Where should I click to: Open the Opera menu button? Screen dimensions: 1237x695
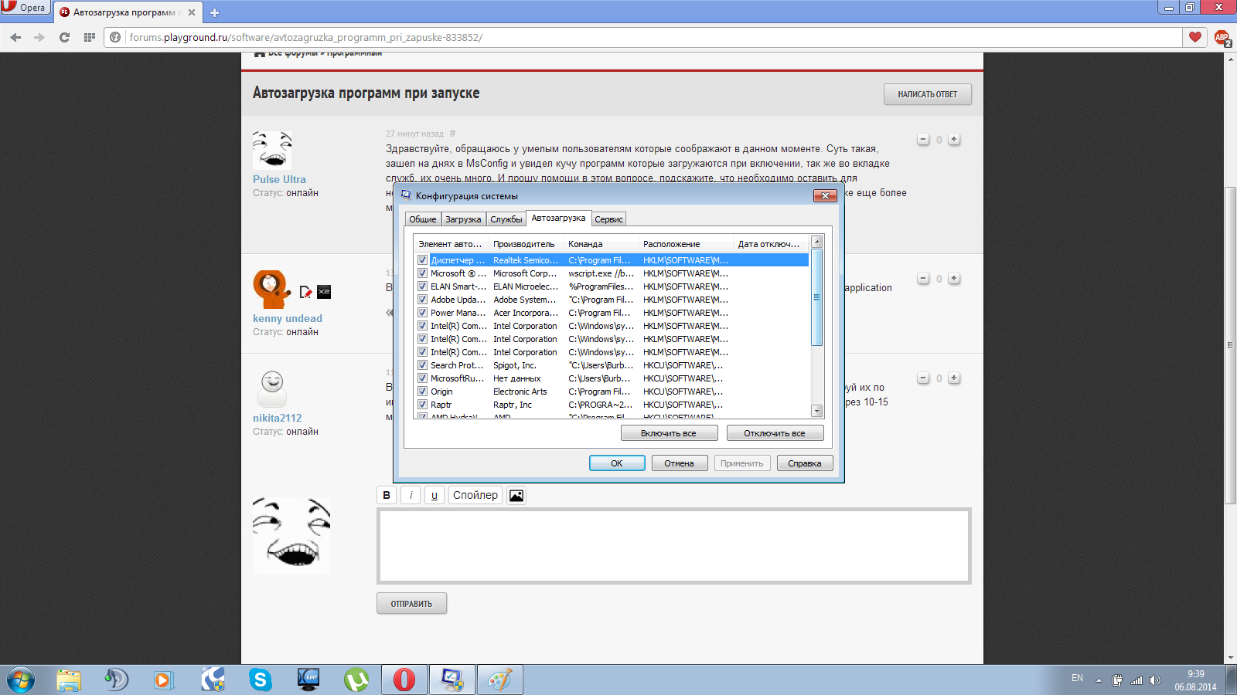pos(25,8)
